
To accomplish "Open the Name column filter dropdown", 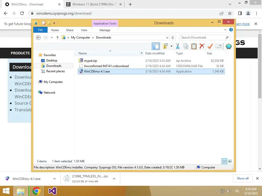I will pyautogui.click(x=141, y=53).
